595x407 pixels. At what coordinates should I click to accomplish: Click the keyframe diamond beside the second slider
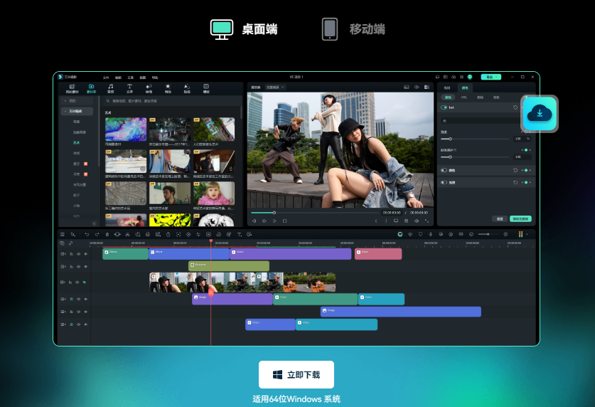click(526, 150)
